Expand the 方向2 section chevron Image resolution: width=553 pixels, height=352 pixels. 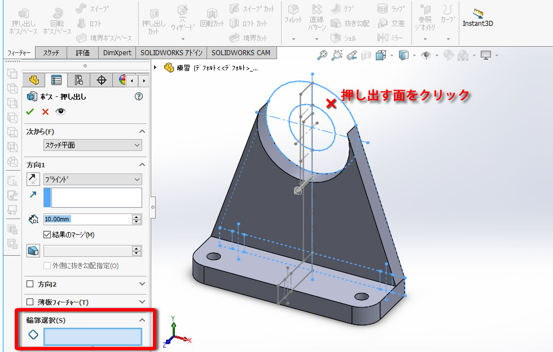[x=142, y=284]
